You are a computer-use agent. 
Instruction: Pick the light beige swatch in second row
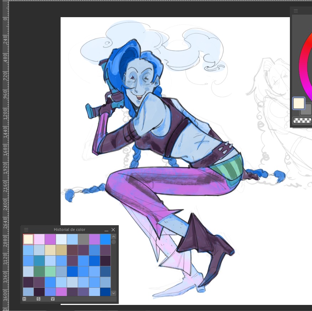(50, 250)
